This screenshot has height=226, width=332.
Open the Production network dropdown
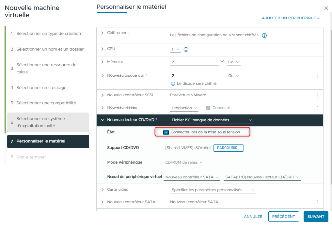click(184, 108)
